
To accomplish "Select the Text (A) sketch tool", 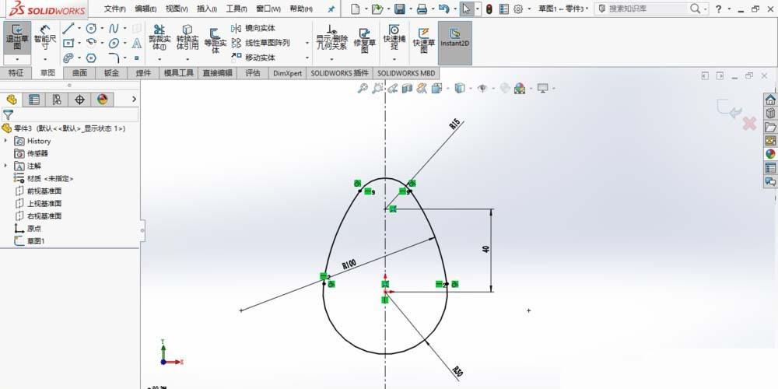I will pyautogui.click(x=137, y=43).
